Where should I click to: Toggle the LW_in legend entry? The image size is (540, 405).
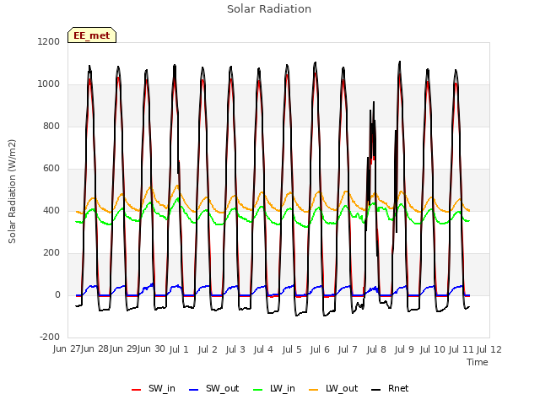tap(274, 389)
